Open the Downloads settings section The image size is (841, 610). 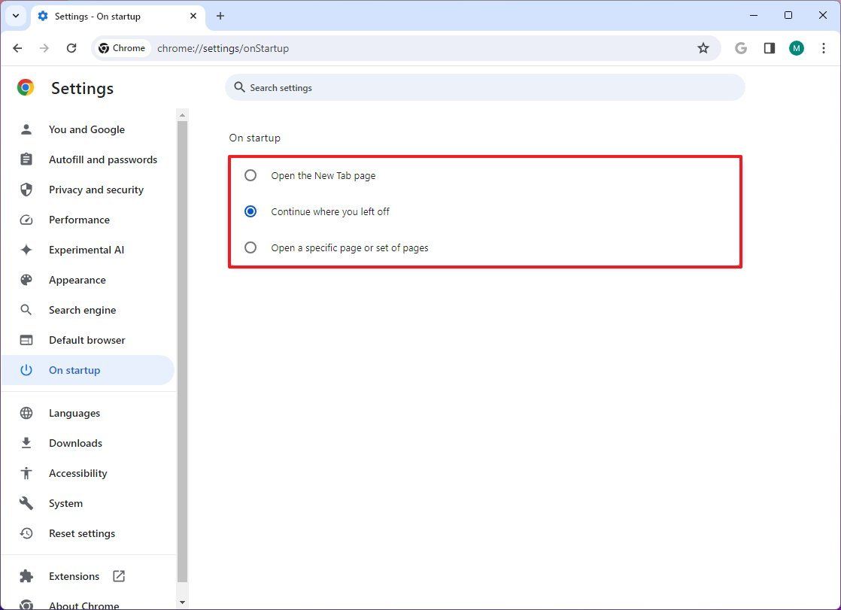[x=75, y=443]
